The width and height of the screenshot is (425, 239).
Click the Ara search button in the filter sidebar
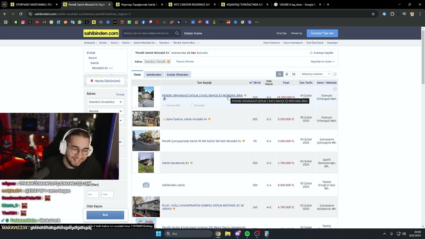pos(105,215)
